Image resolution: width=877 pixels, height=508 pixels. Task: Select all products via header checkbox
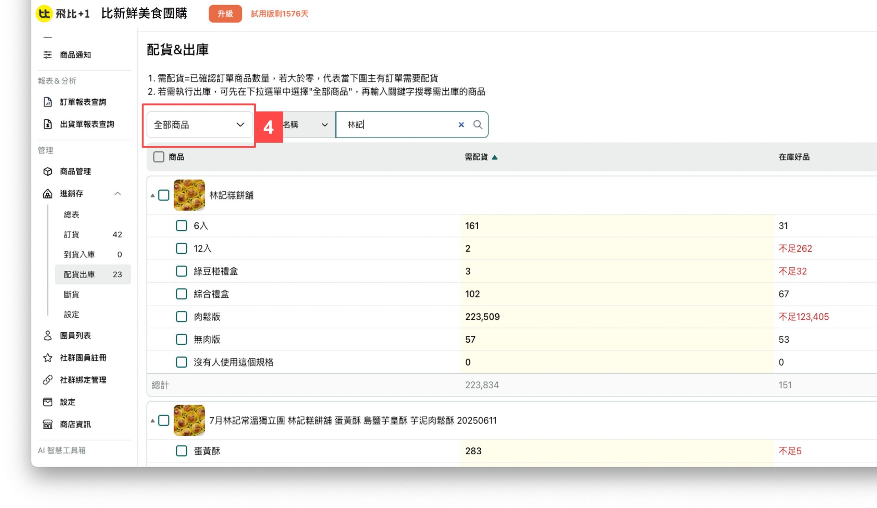pos(159,157)
